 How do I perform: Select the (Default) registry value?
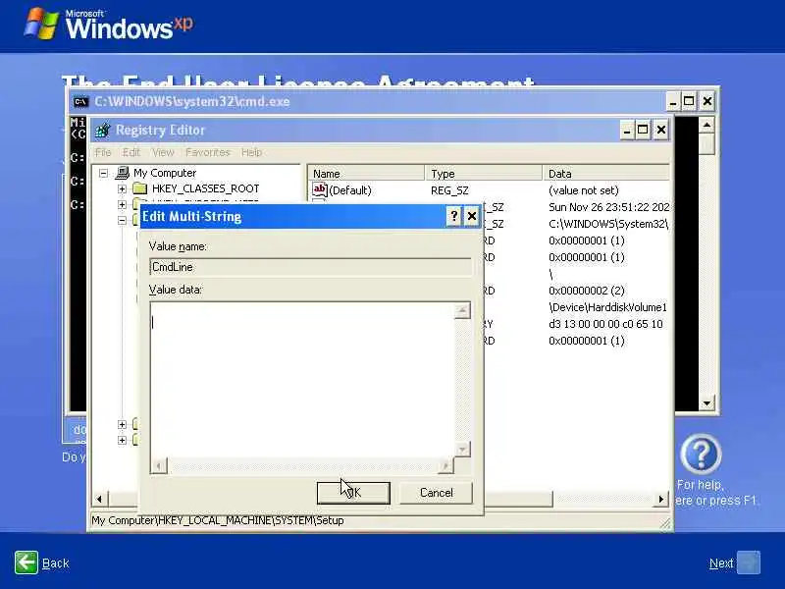pos(350,190)
